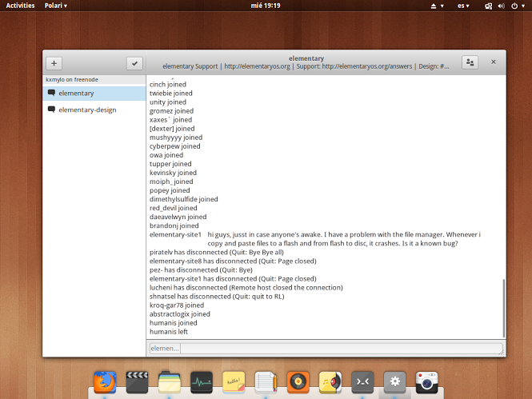Click the line 'humanis left'
This screenshot has width=532, height=399.
point(169,332)
